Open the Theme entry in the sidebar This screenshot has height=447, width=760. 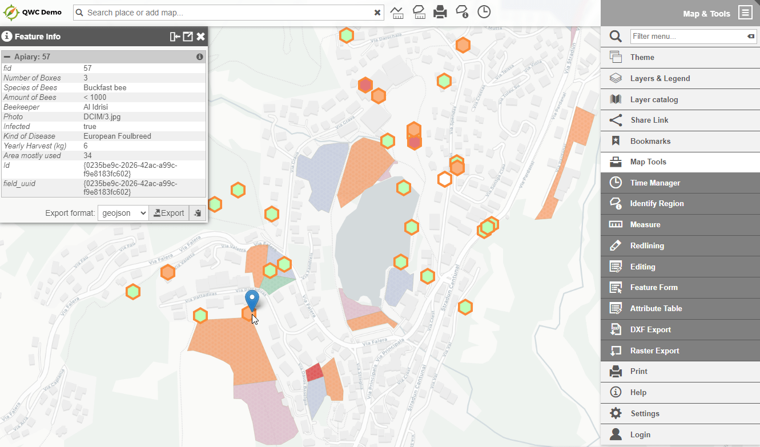pyautogui.click(x=642, y=57)
